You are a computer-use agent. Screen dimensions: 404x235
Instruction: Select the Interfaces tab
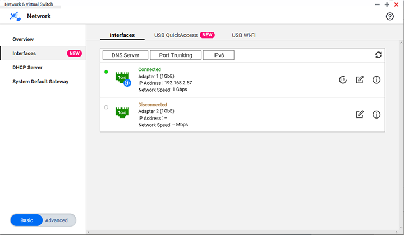[x=122, y=35]
